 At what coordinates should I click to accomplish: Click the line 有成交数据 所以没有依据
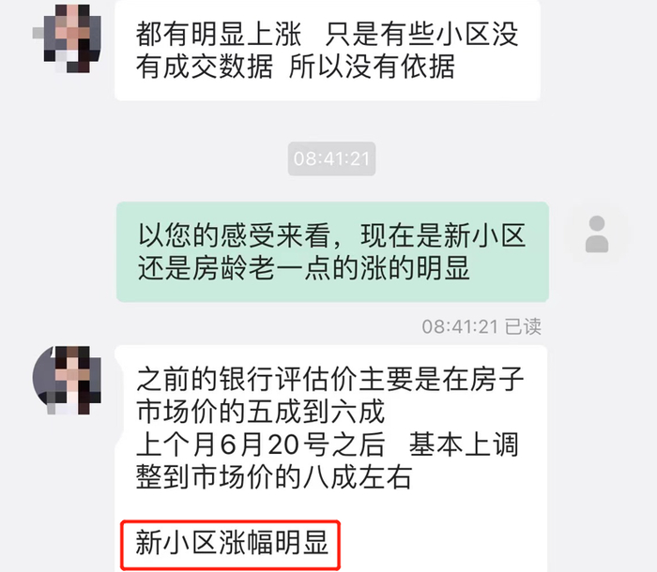click(295, 67)
